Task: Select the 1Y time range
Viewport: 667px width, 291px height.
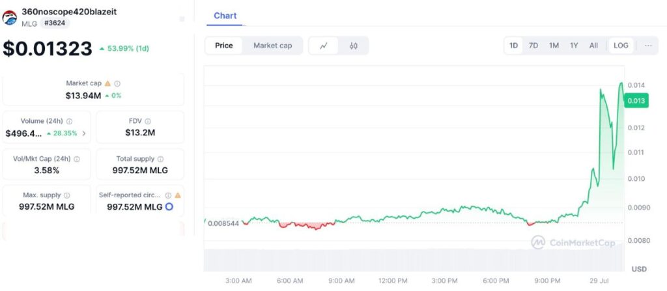Action: point(574,46)
